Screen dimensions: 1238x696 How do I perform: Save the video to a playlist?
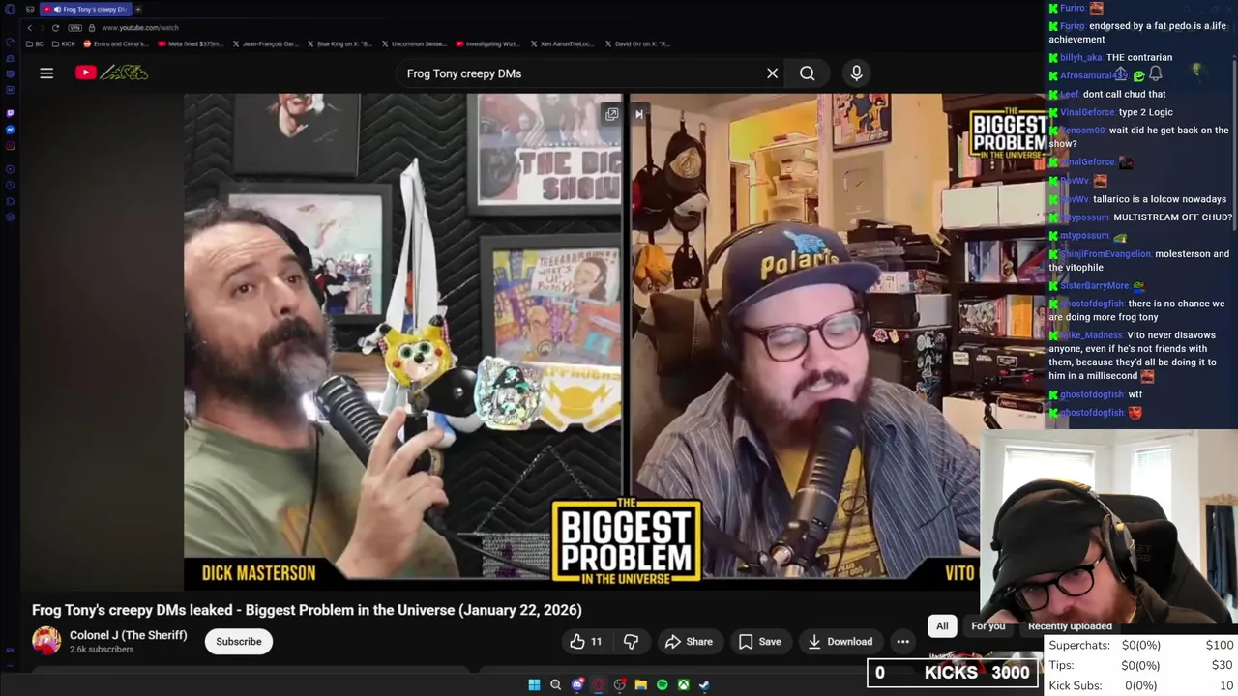tap(759, 642)
